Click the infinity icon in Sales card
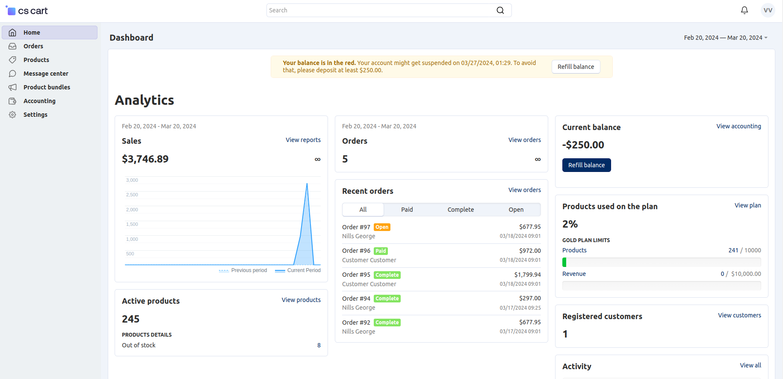 pos(317,159)
